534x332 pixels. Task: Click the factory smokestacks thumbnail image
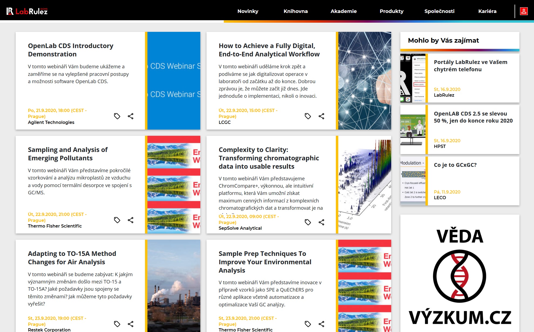pyautogui.click(x=174, y=286)
